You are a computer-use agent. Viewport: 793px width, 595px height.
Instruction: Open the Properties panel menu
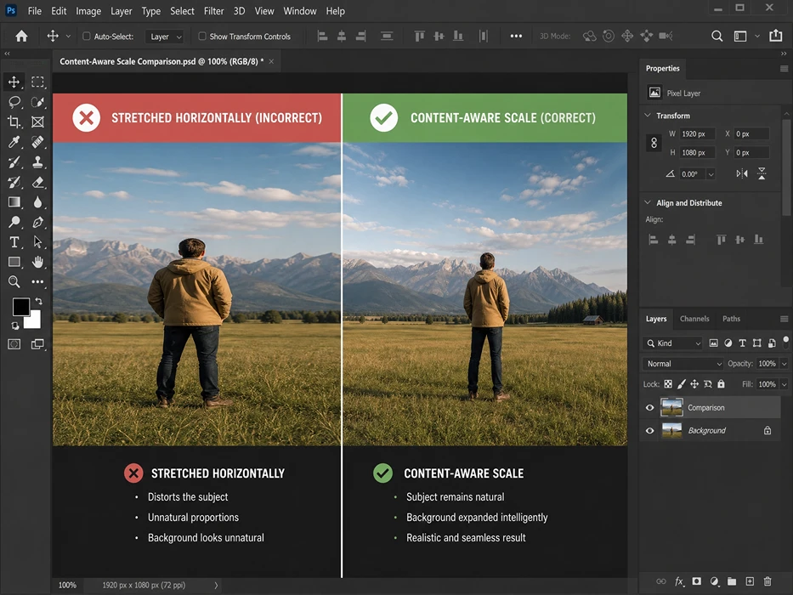784,68
